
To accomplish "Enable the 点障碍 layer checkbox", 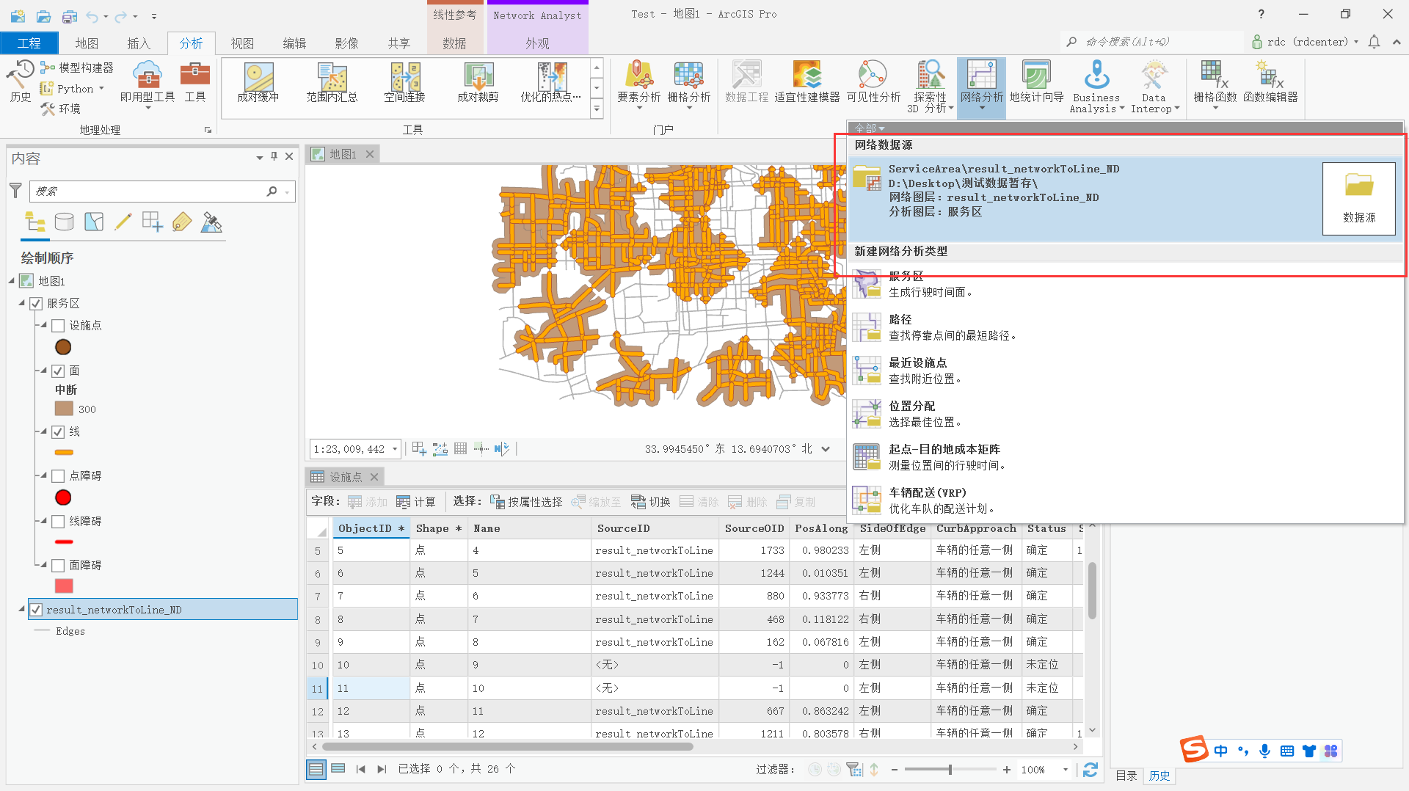I will point(57,475).
